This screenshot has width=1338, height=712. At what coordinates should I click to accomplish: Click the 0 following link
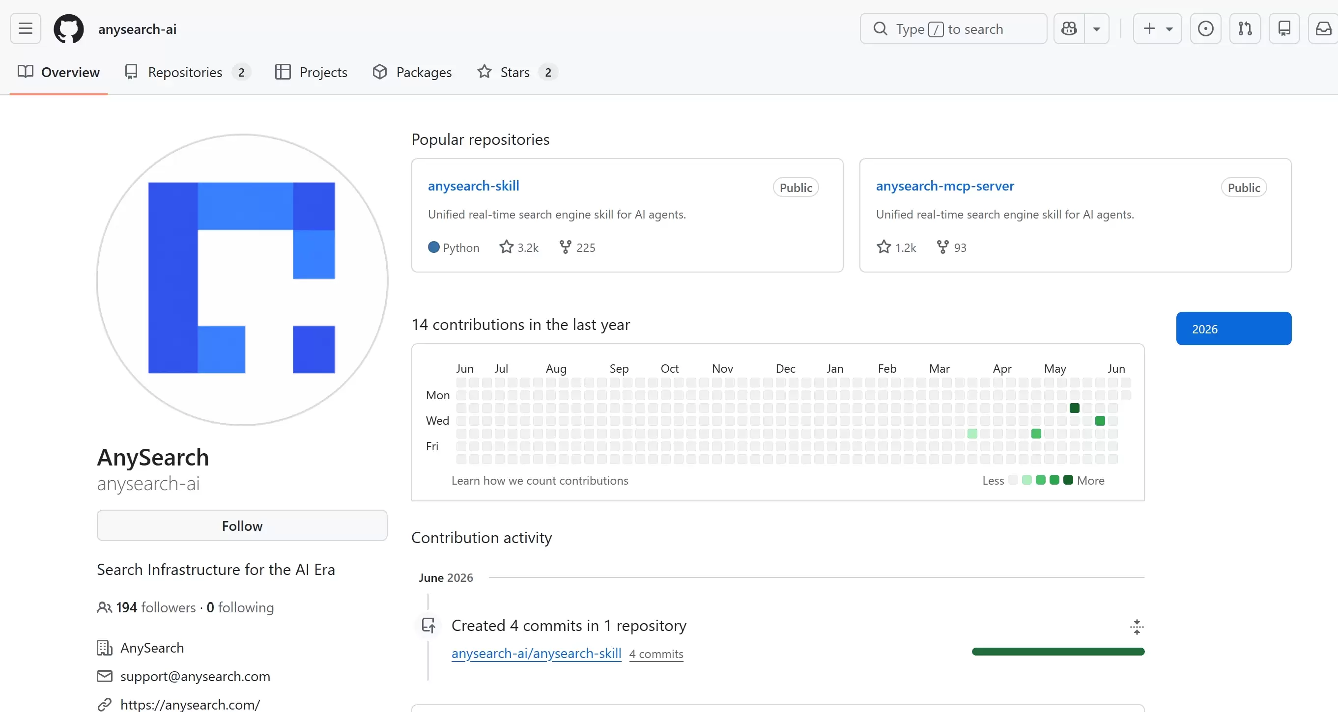pyautogui.click(x=240, y=607)
